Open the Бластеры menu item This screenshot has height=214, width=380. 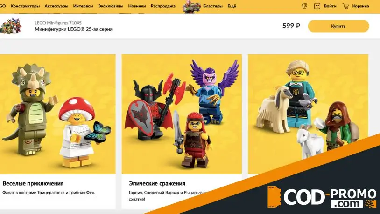point(213,6)
